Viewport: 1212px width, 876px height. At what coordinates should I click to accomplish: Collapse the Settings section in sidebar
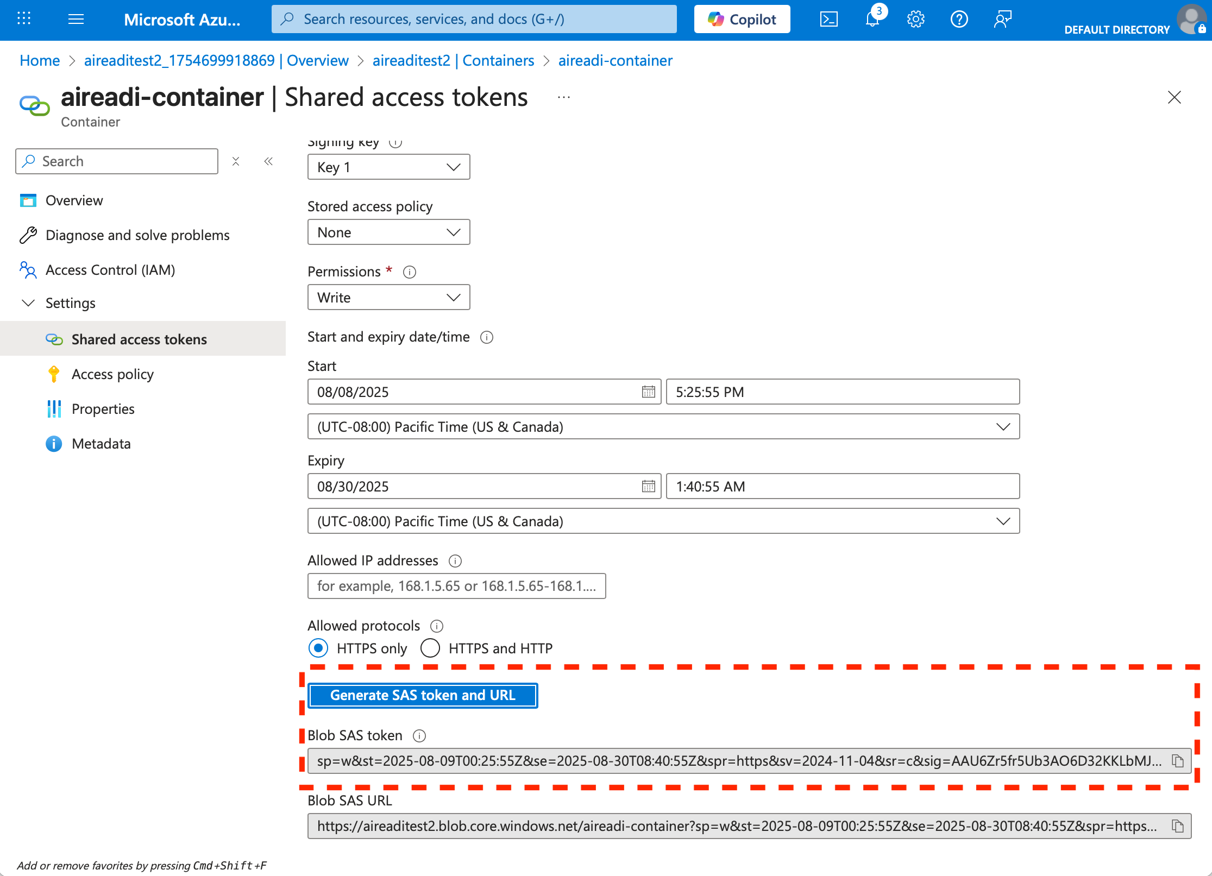click(x=28, y=303)
